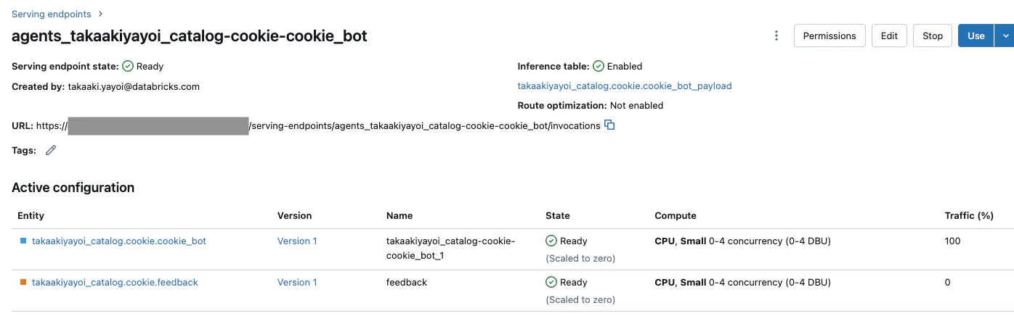1014x316 pixels.
Task: Click the State column header
Action: click(558, 215)
